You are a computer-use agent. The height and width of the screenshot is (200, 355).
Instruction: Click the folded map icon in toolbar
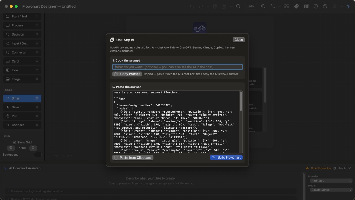(x=306, y=6)
